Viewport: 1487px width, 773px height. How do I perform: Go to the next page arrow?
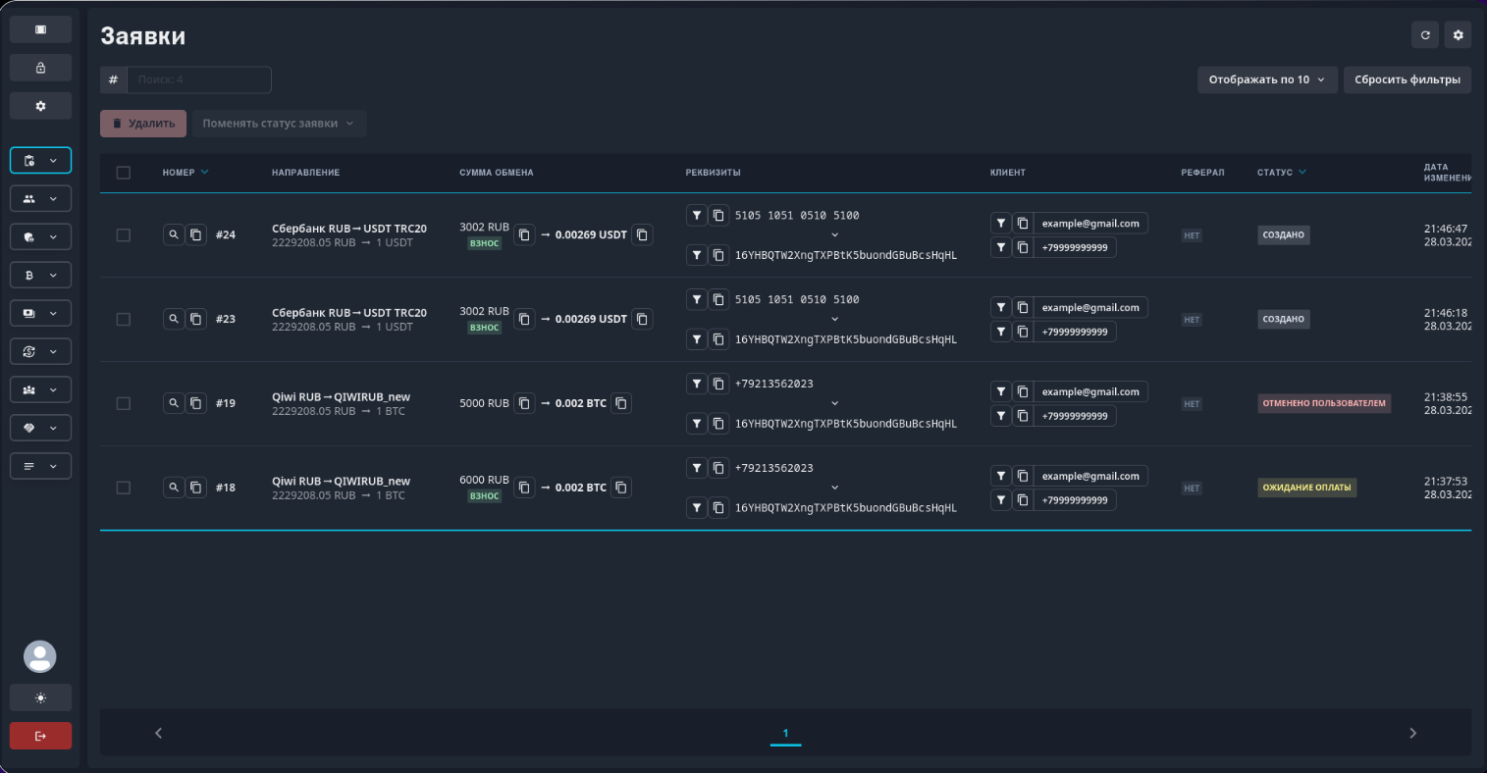point(1412,733)
